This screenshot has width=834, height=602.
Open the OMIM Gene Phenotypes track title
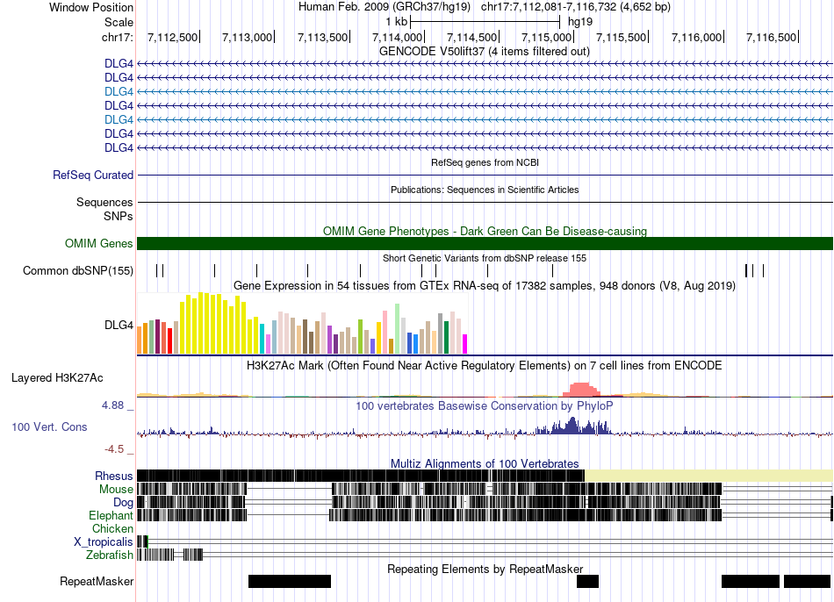pyautogui.click(x=485, y=232)
